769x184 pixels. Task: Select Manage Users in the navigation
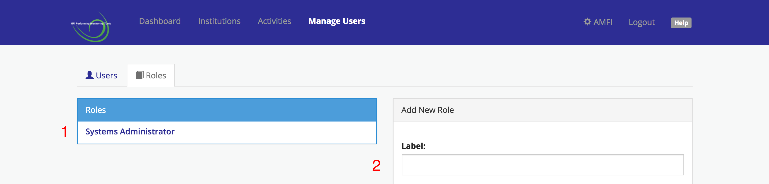337,21
